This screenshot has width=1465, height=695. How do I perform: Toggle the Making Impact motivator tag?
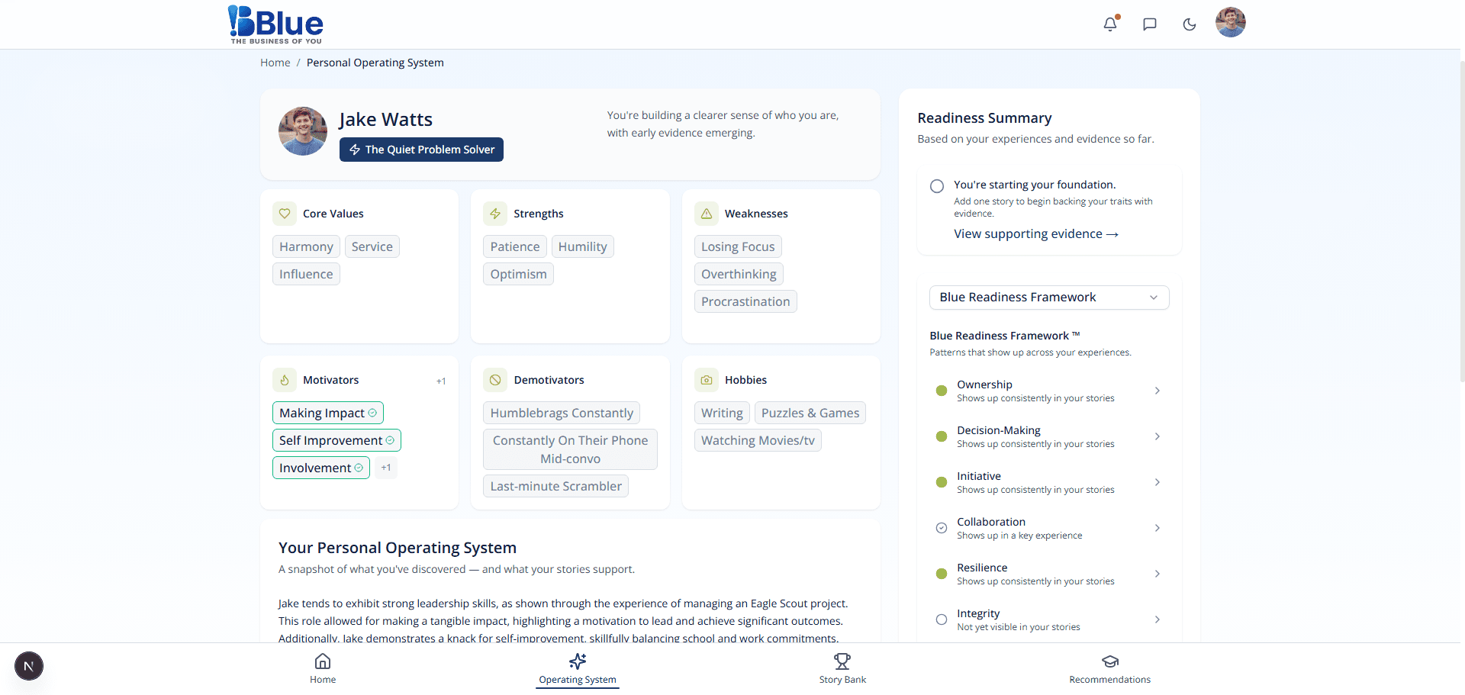point(327,413)
